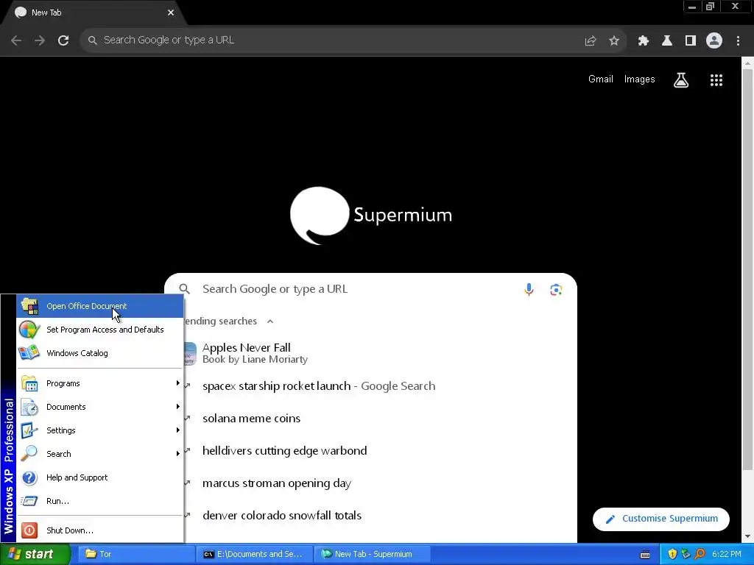Switch to New Tab - Supermium taskbar button

pyautogui.click(x=372, y=555)
